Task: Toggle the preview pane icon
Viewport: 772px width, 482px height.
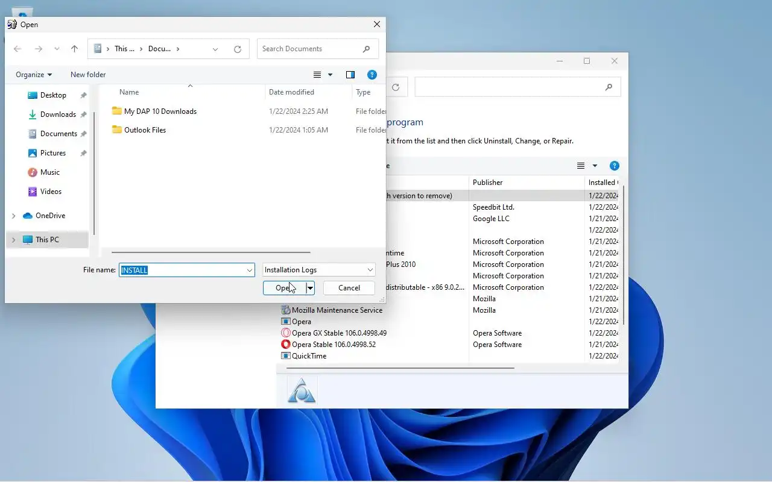Action: coord(350,75)
